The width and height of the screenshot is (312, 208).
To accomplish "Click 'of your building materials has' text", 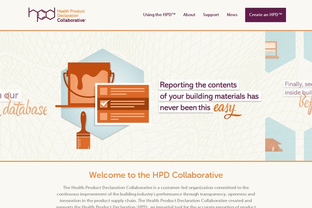I will [x=210, y=96].
